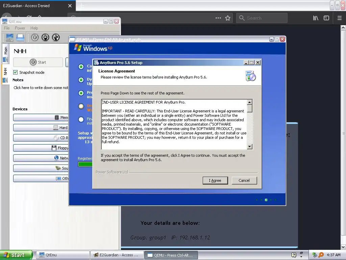Screen dimensions: 346x260
Task: Toggle the browser sidebar icon
Action: pos(326,18)
